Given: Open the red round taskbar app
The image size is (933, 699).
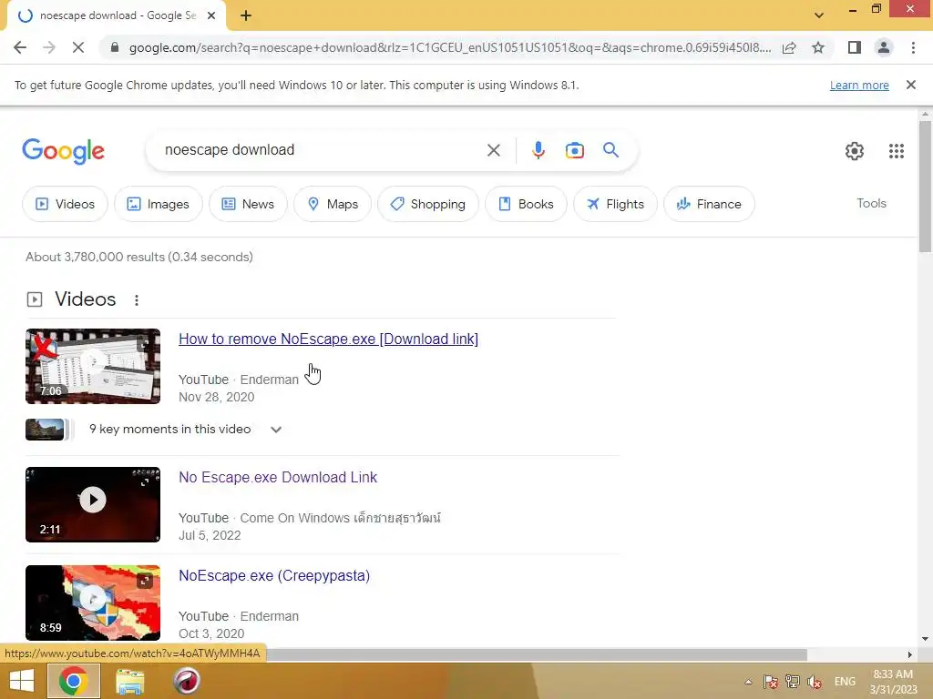Looking at the screenshot, I should 186,681.
